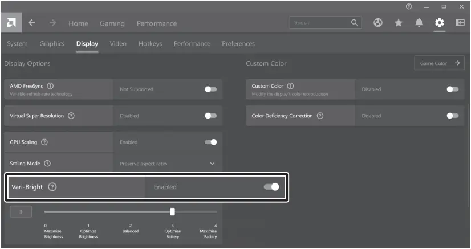Click the Vari-Bright level slider handle
This screenshot has width=471, height=249.
172,211
